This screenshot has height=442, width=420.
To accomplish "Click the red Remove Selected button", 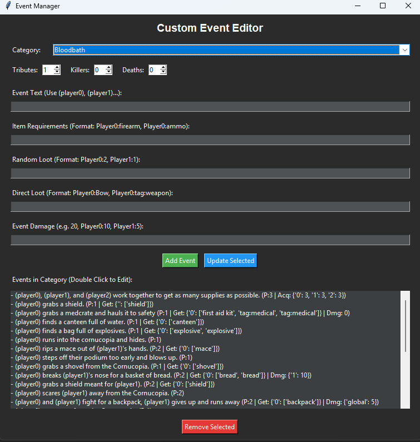I will 210,427.
